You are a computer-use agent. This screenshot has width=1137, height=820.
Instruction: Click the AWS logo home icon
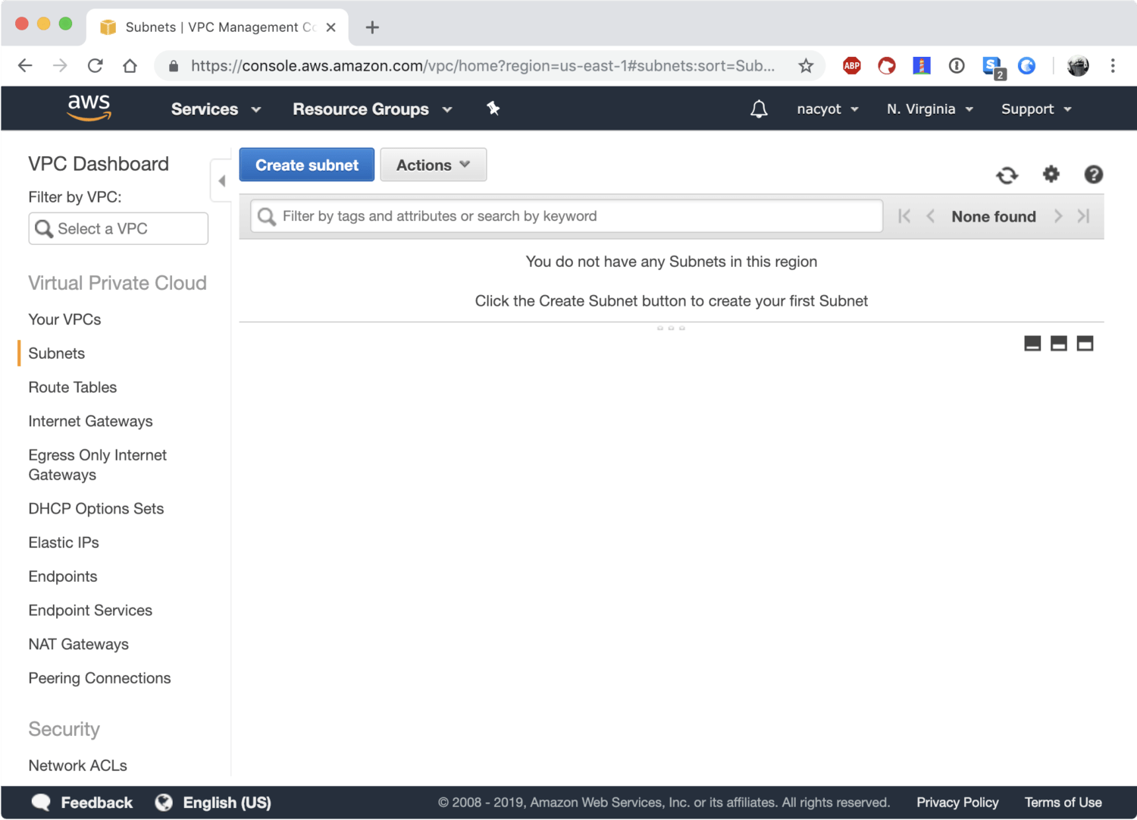[x=89, y=108]
